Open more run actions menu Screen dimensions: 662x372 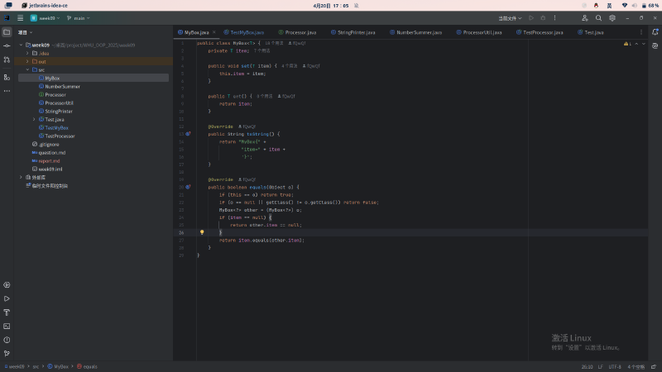click(x=554, y=18)
